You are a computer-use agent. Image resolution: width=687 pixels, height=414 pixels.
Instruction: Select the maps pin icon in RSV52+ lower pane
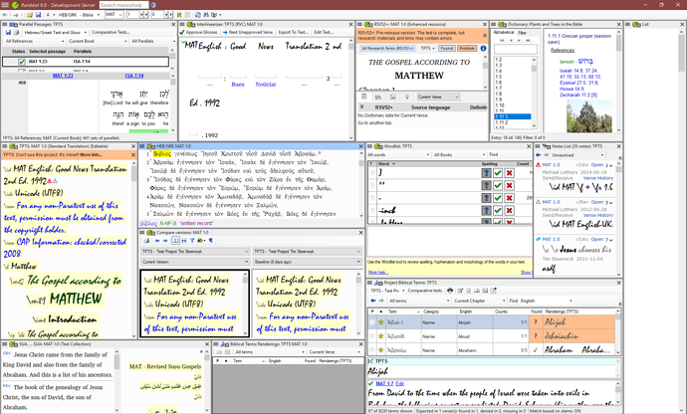[406, 97]
